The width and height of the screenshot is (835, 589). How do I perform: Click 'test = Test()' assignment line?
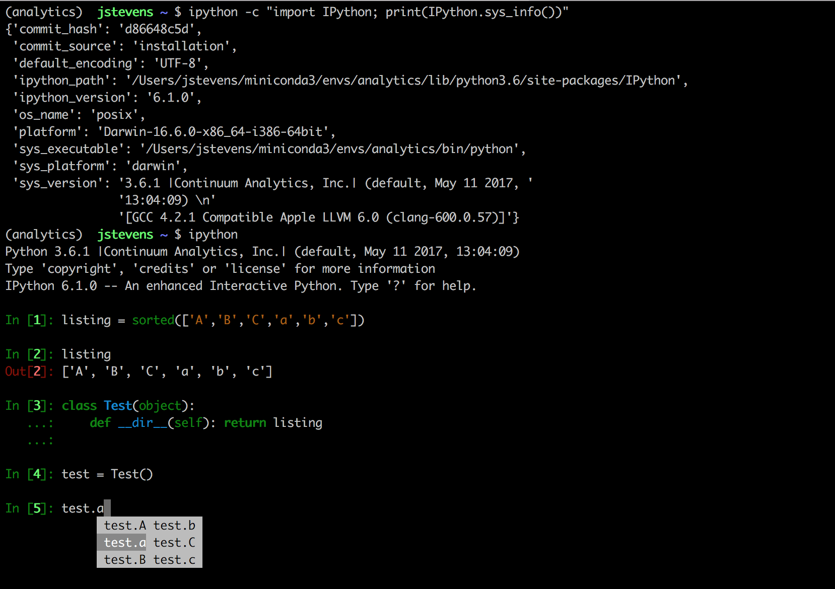pyautogui.click(x=107, y=474)
